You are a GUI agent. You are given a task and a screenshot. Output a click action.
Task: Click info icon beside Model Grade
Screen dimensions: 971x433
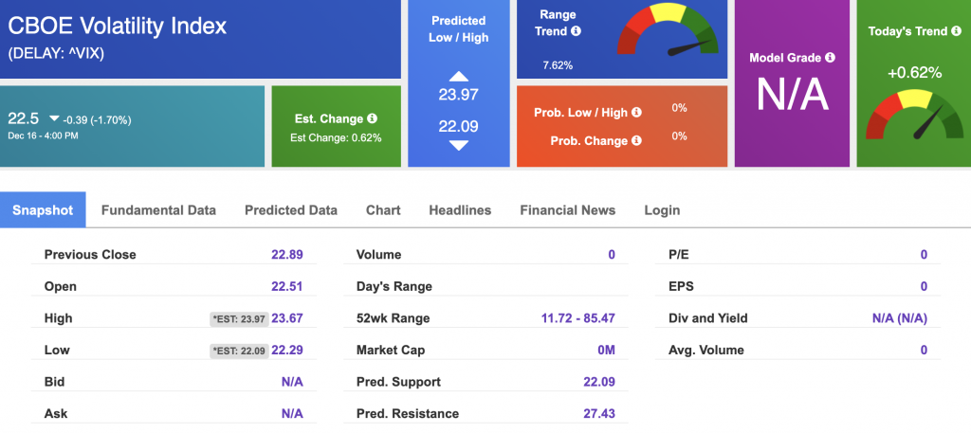coord(830,58)
